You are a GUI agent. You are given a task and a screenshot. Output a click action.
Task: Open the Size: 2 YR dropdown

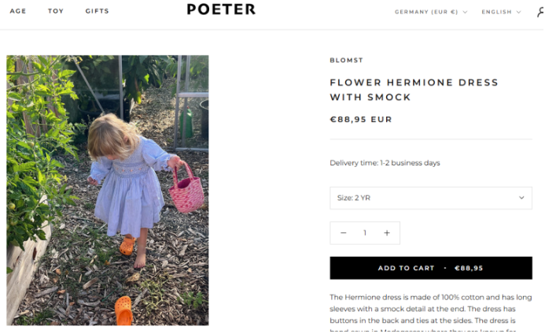[x=430, y=198]
